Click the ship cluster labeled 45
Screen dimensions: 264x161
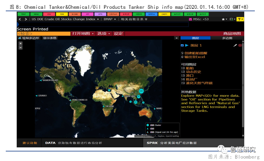(x=138, y=97)
